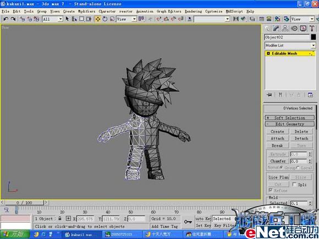319x239 pixels.
Task: Click the Configure Modifier Sets icon
Action: point(310,95)
